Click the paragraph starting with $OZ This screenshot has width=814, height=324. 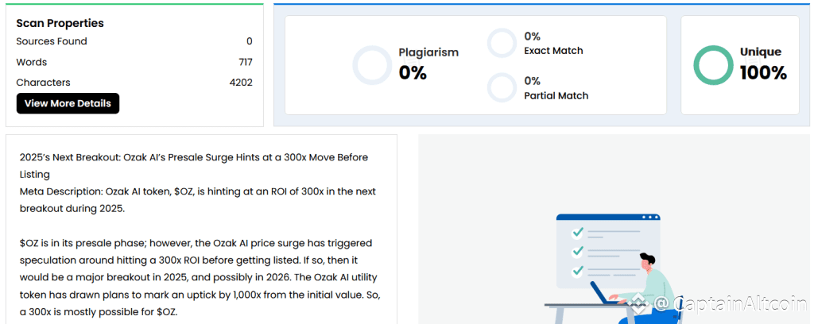201,276
